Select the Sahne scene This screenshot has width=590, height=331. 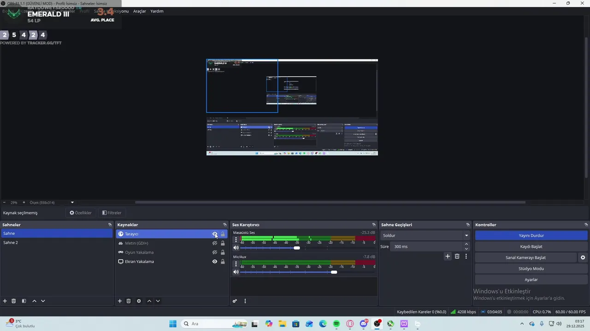[x=57, y=234]
